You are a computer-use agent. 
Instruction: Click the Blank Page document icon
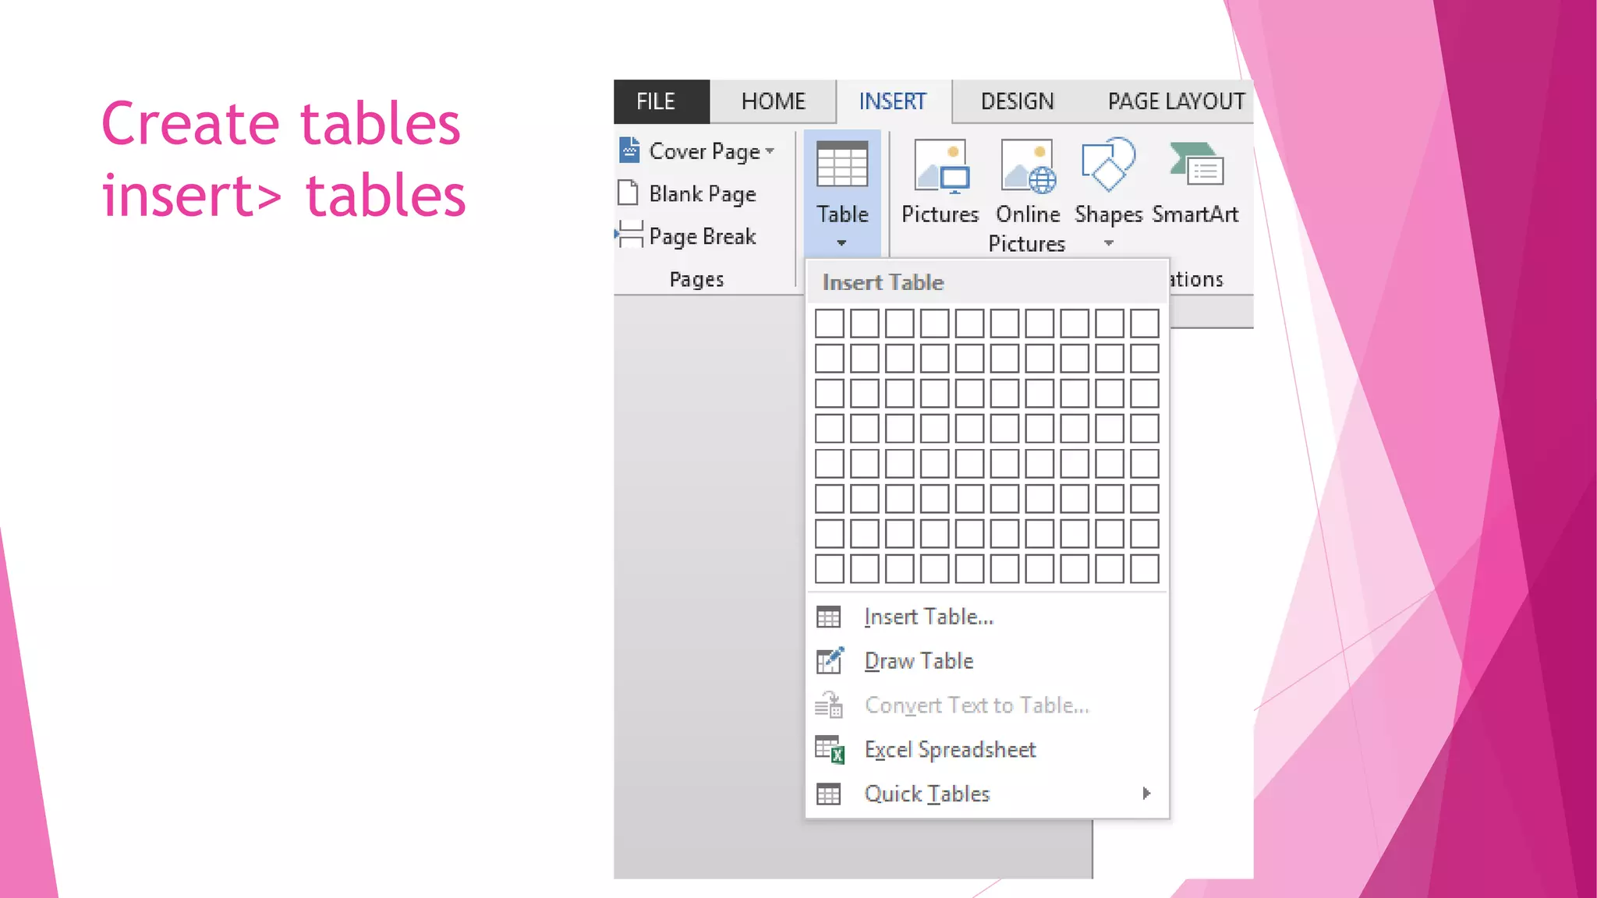coord(628,193)
